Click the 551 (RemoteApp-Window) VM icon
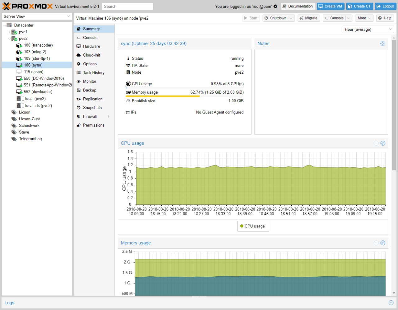Image resolution: width=398 pixels, height=310 pixels. click(19, 85)
